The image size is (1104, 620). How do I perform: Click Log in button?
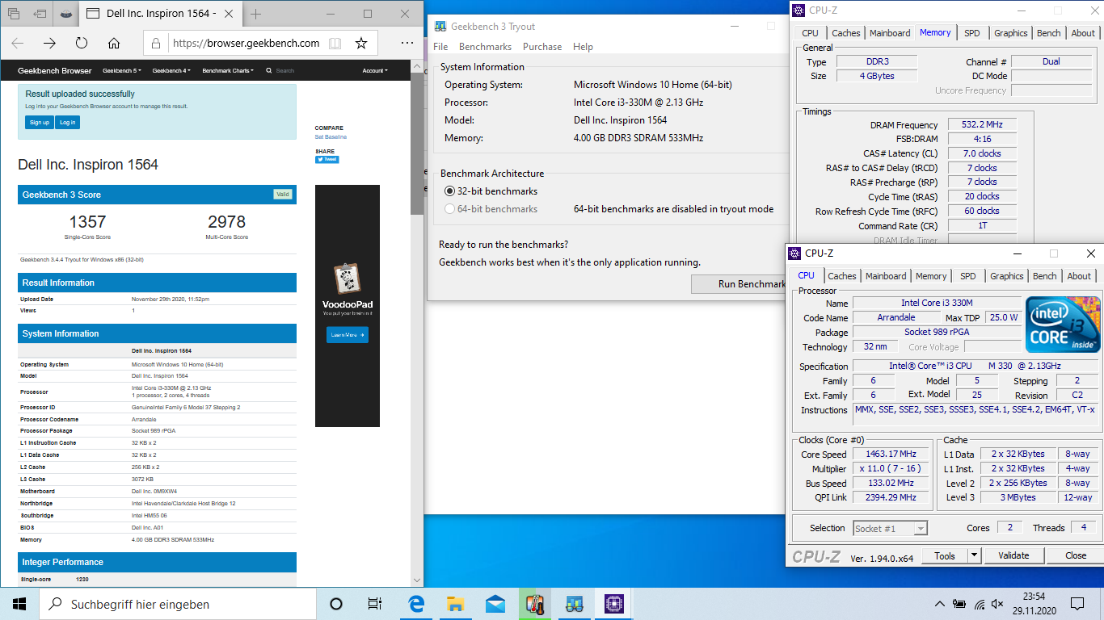pyautogui.click(x=68, y=123)
